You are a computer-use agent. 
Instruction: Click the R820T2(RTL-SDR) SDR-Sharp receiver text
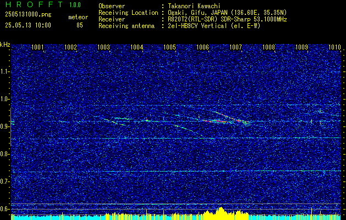[x=227, y=19]
